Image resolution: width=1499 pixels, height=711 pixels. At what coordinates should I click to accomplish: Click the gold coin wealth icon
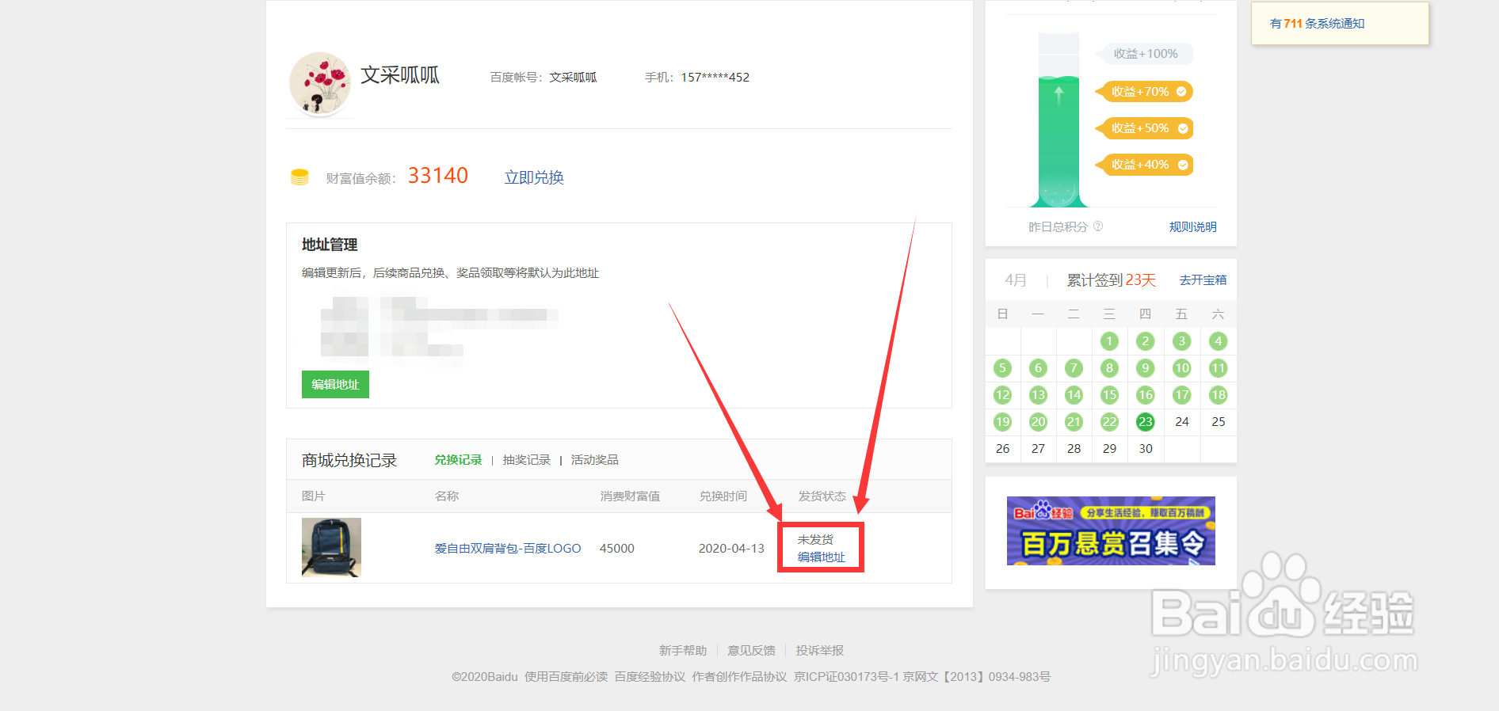tap(299, 177)
